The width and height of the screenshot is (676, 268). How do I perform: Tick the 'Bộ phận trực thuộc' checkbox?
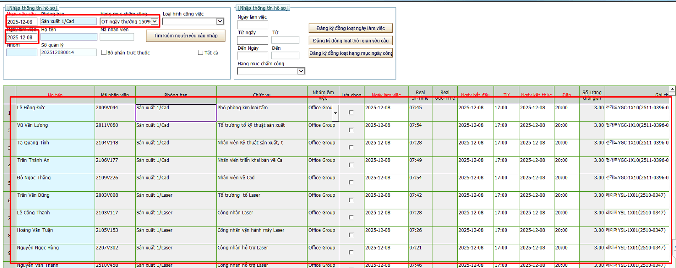pyautogui.click(x=104, y=53)
